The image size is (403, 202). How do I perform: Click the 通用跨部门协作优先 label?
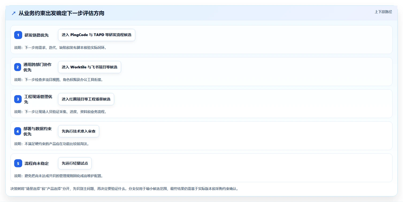click(37, 67)
